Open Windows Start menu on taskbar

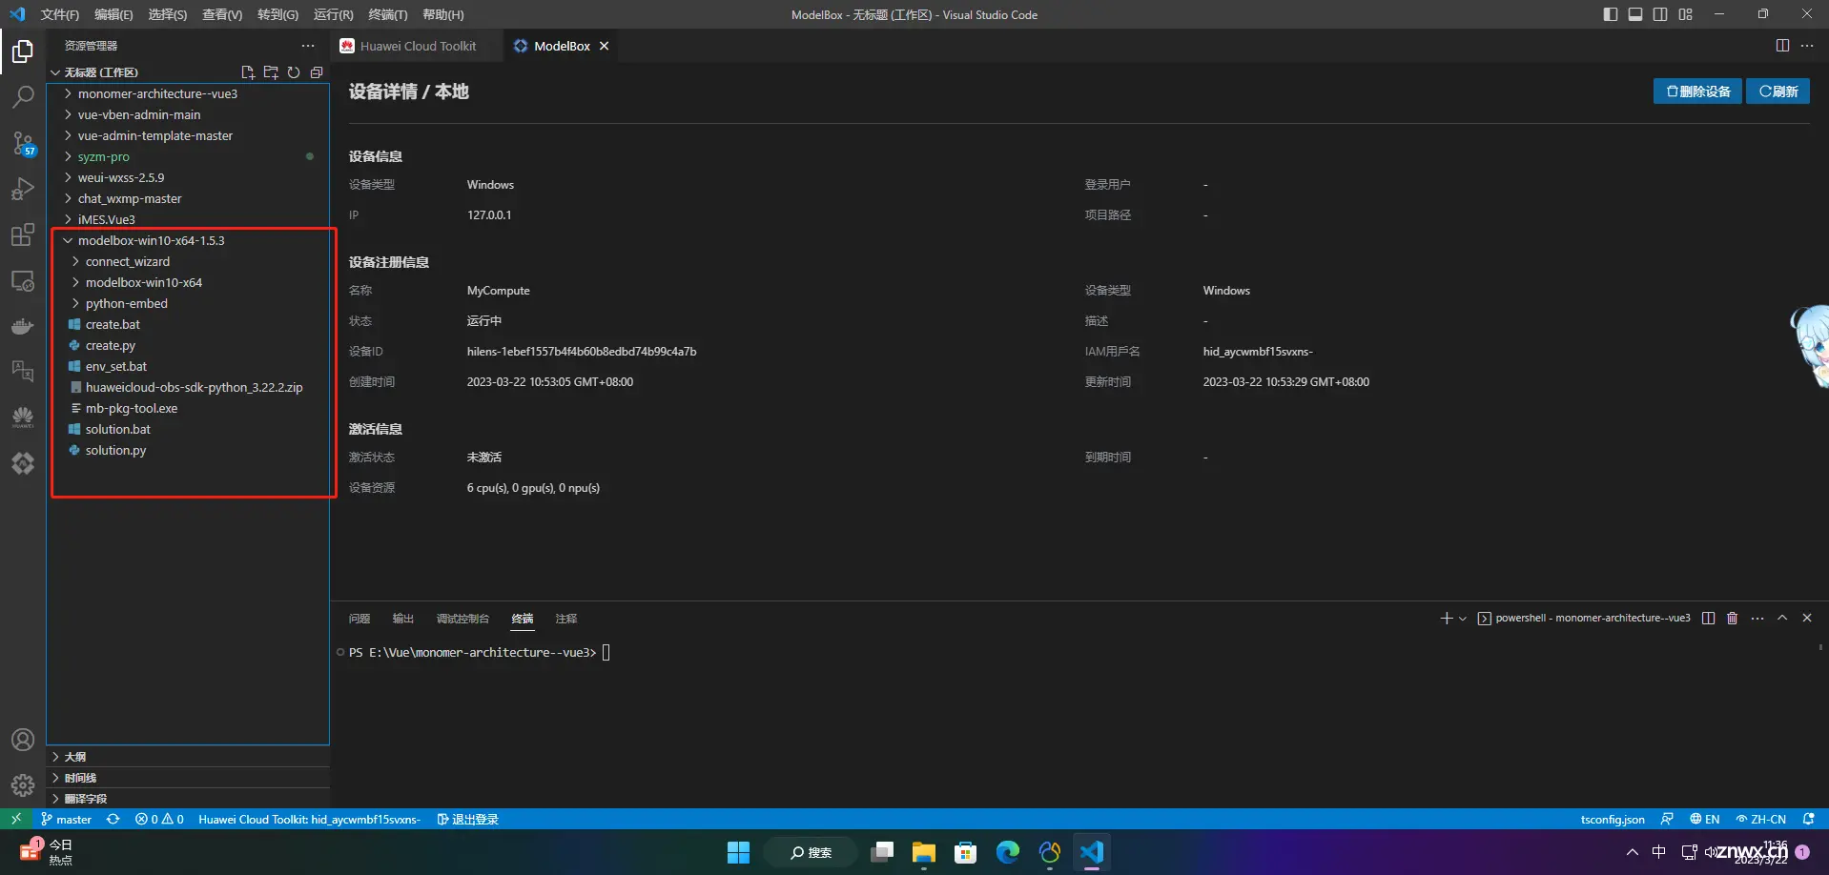pyautogui.click(x=739, y=852)
